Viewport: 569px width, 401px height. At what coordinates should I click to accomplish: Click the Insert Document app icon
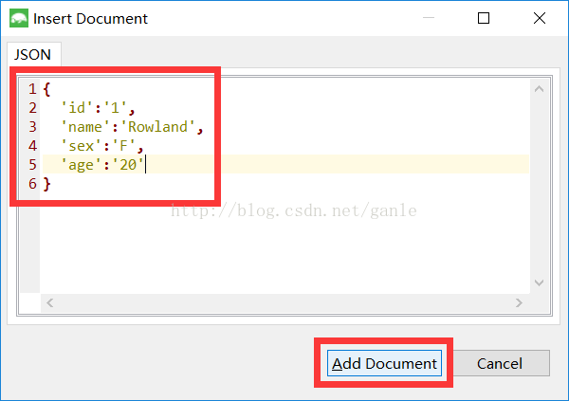[19, 18]
